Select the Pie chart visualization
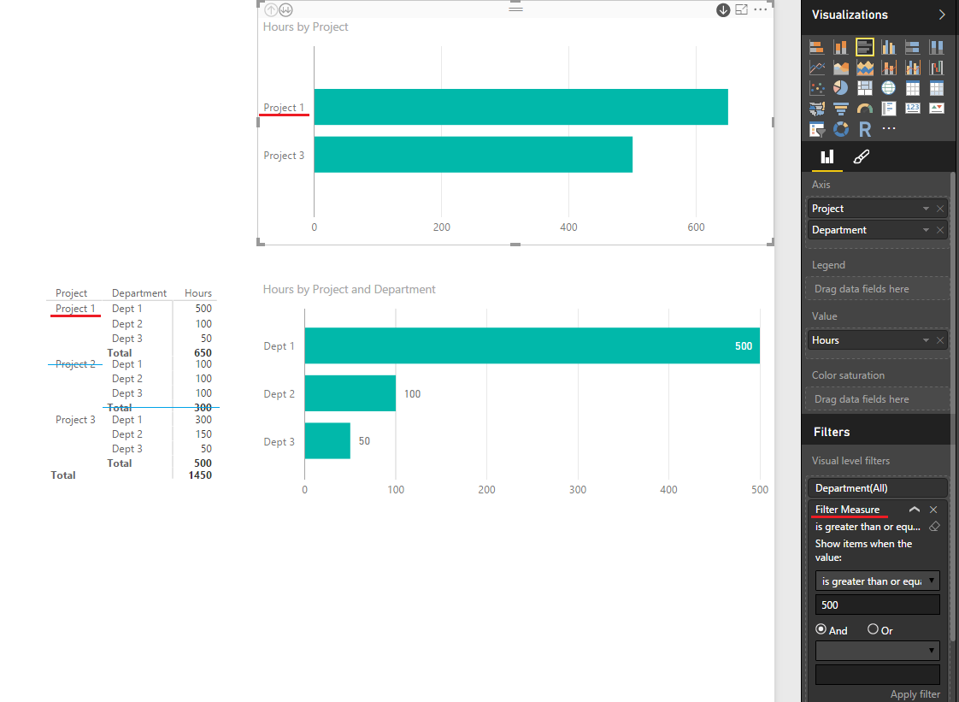This screenshot has height=702, width=959. tap(841, 88)
